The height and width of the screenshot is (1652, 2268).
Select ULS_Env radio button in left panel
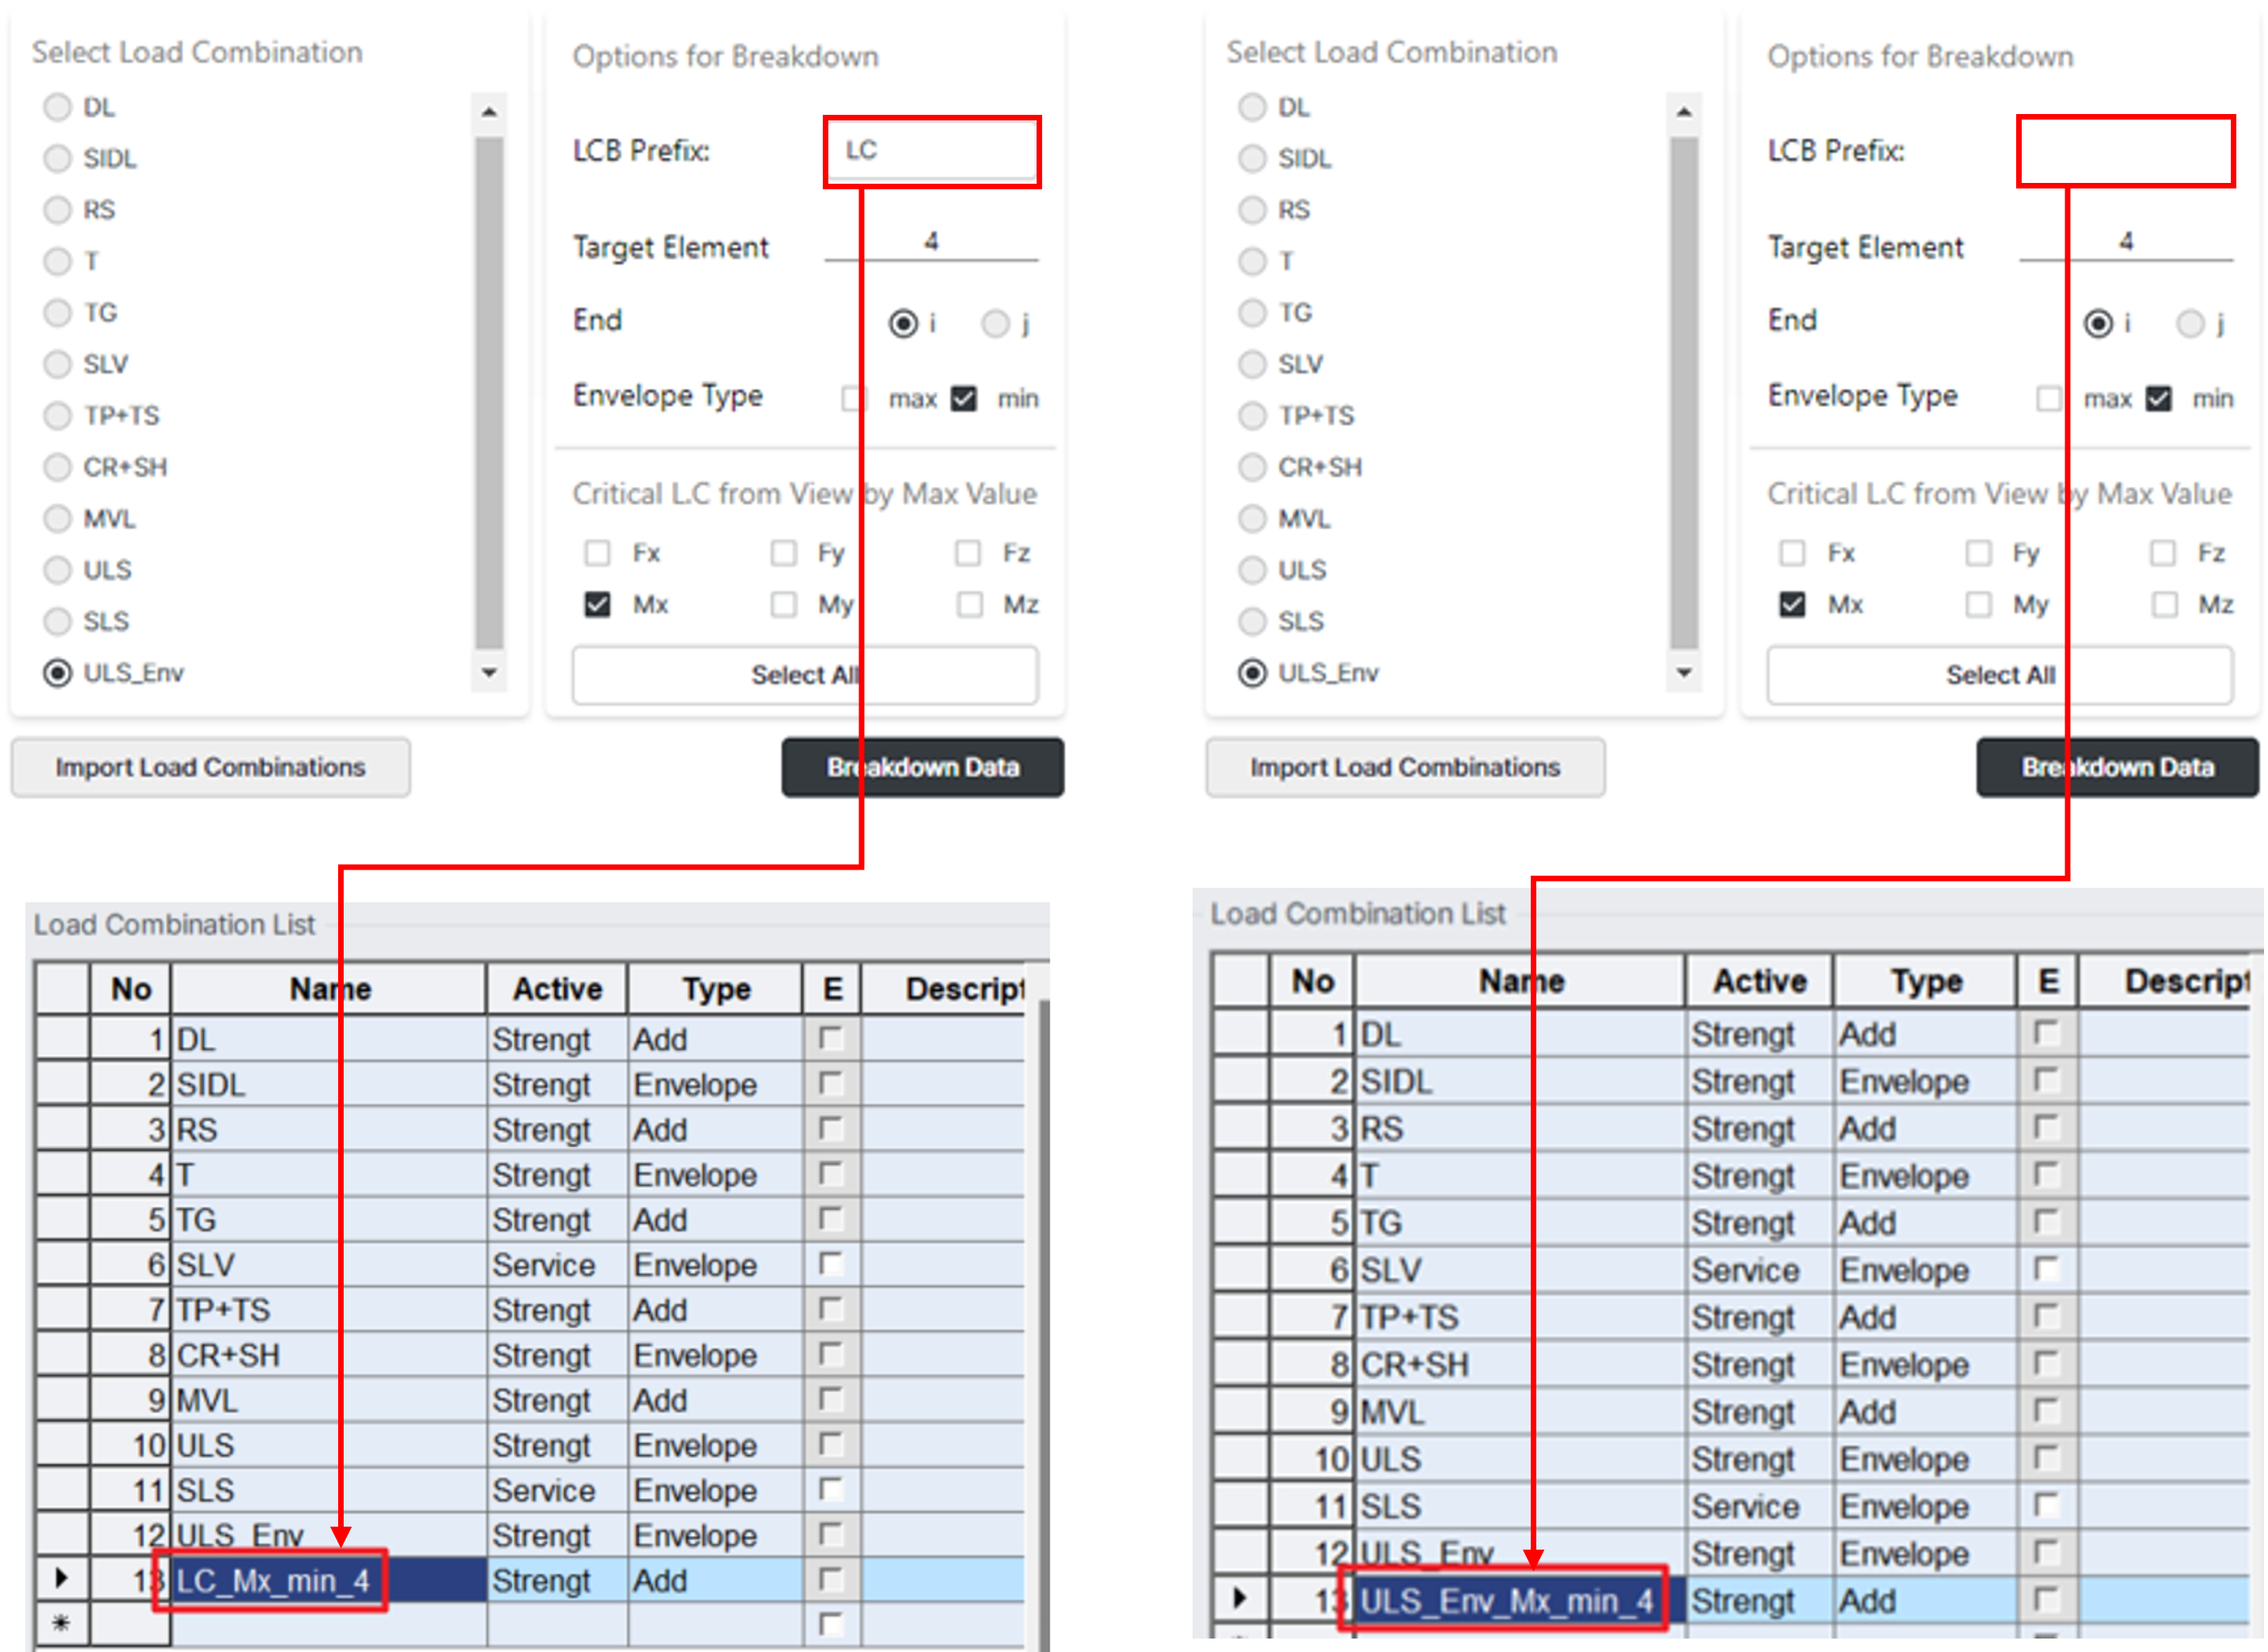[58, 673]
